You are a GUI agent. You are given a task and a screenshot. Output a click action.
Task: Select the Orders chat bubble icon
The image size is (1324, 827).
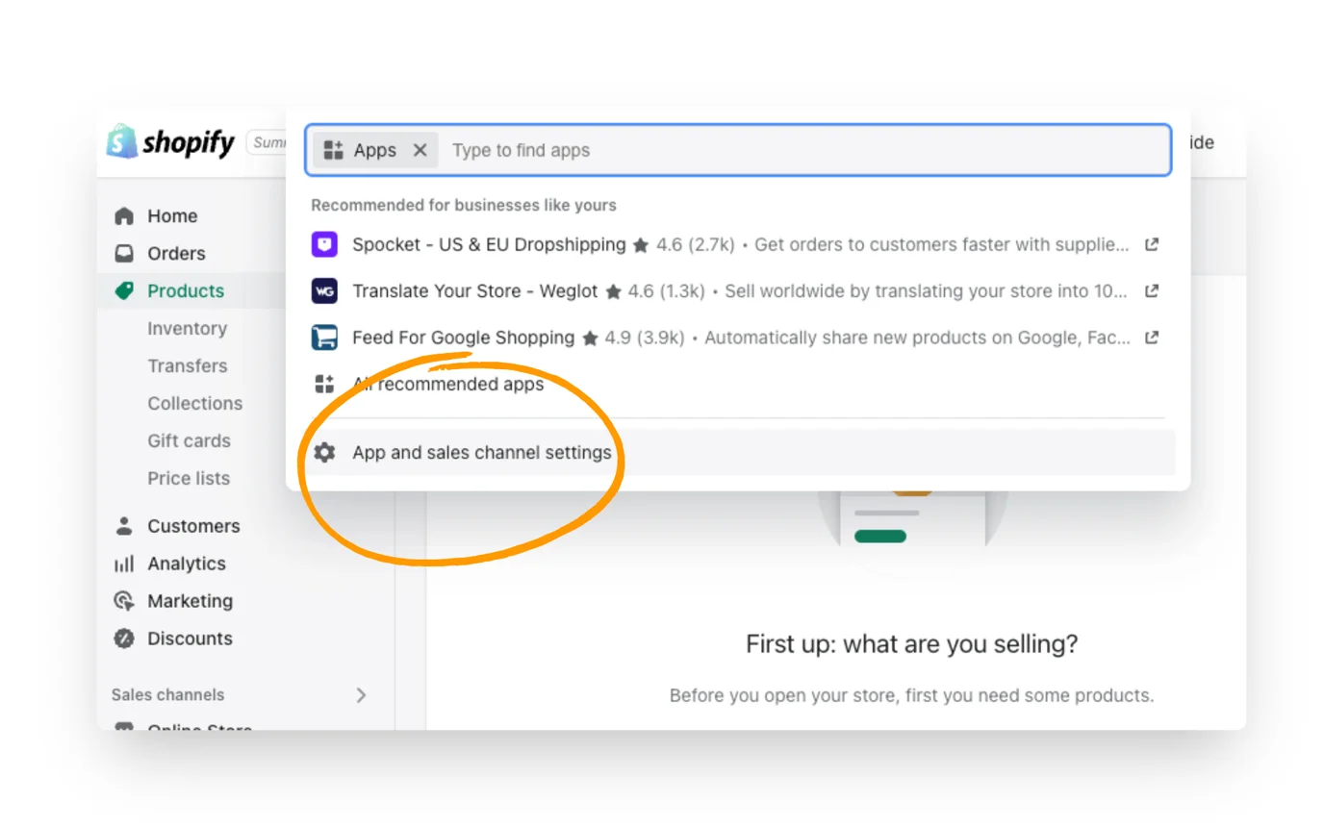pos(123,253)
